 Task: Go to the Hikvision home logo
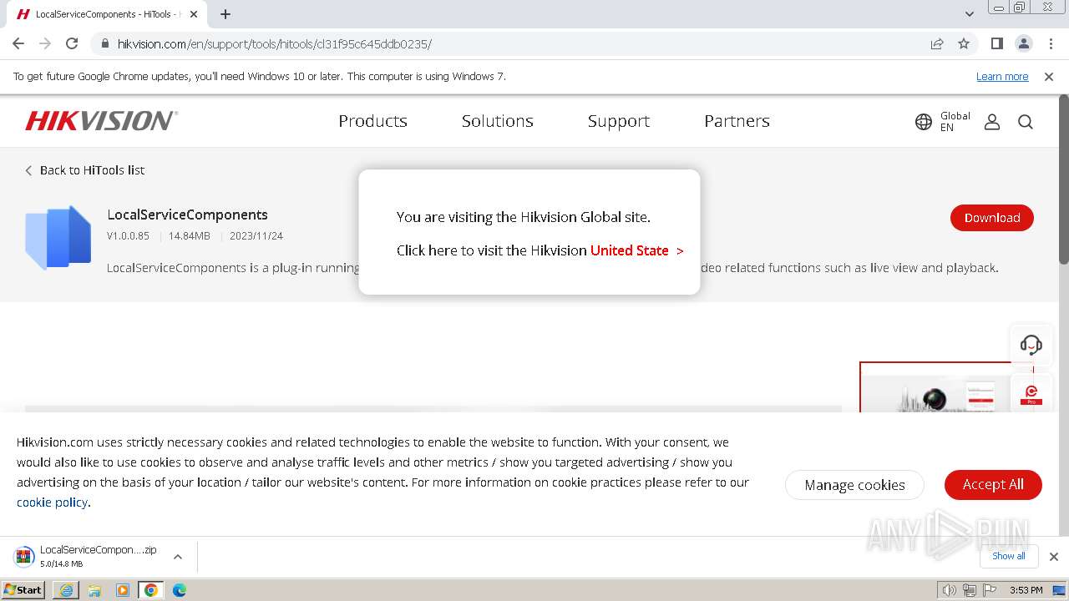tap(101, 121)
